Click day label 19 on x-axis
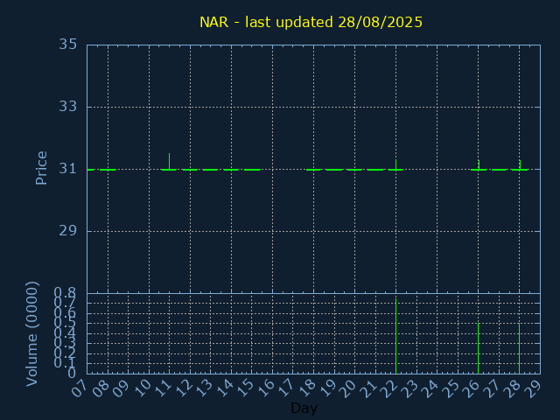 tap(326, 388)
